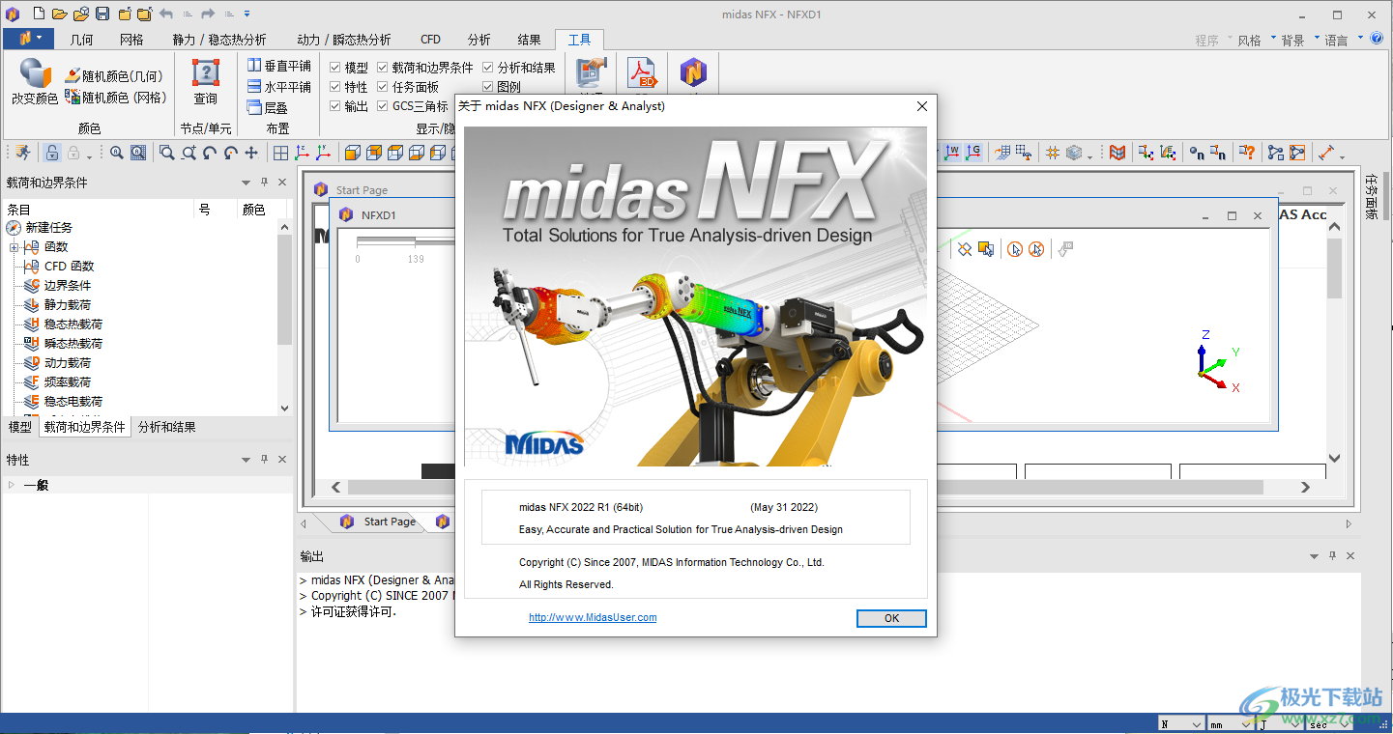Expand the 函数 tree node
Viewport: 1393px width, 734px height.
coord(15,247)
